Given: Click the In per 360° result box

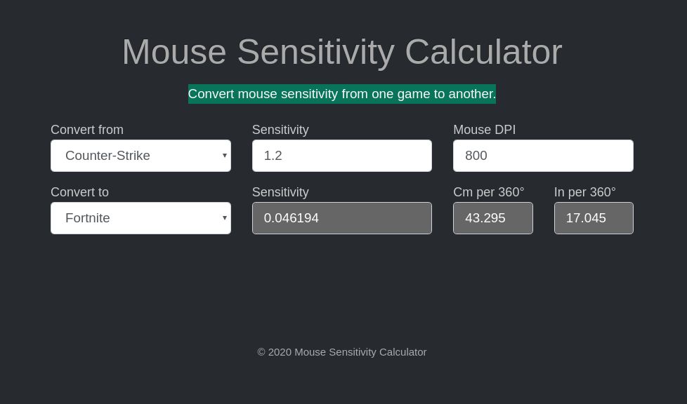Looking at the screenshot, I should point(594,217).
